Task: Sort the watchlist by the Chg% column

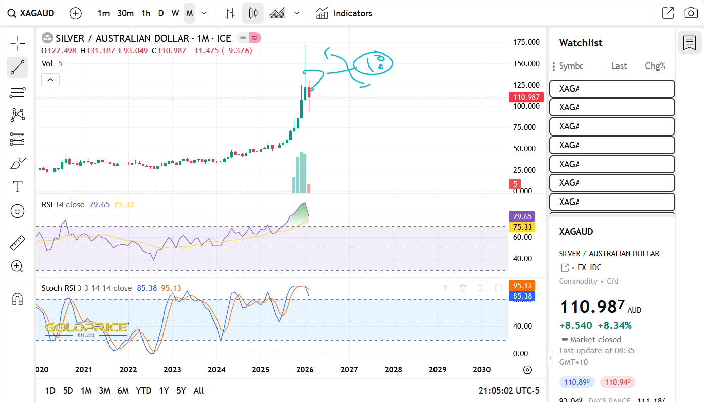Action: 655,66
